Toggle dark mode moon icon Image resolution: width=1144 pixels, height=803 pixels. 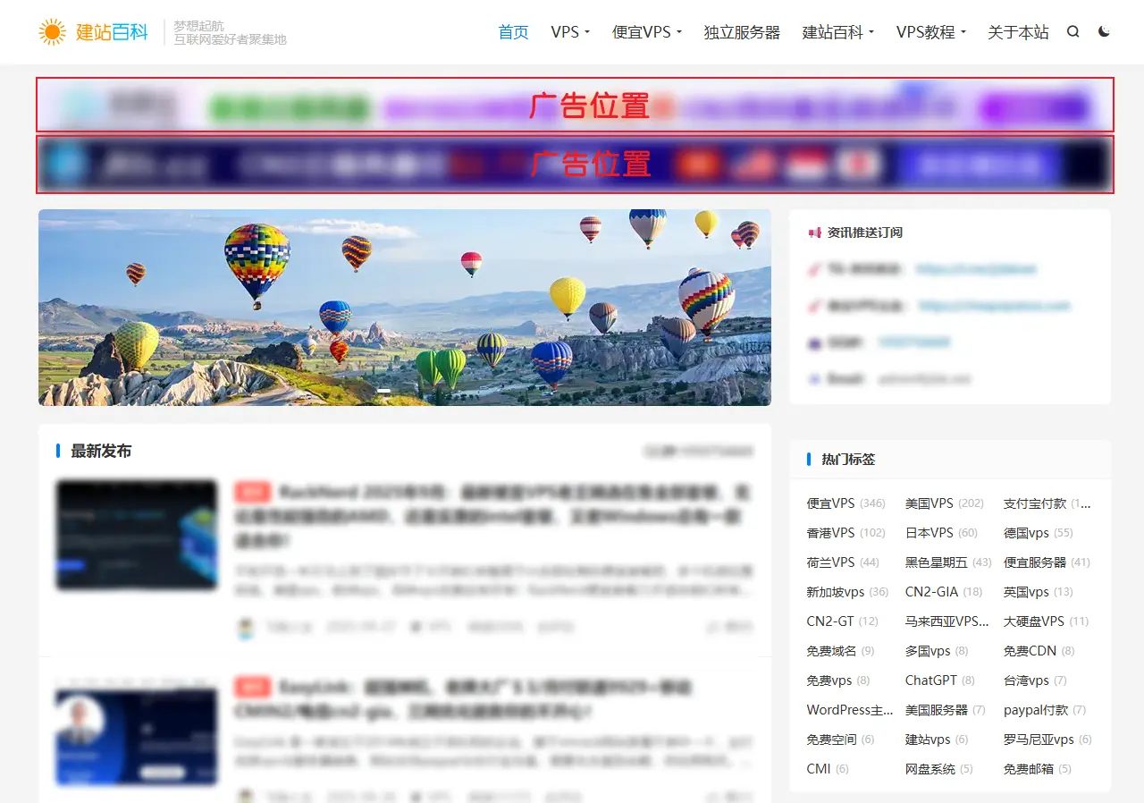coord(1104,32)
